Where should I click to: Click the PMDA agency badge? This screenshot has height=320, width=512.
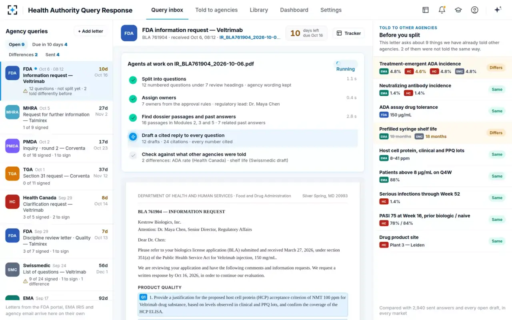(x=12, y=146)
